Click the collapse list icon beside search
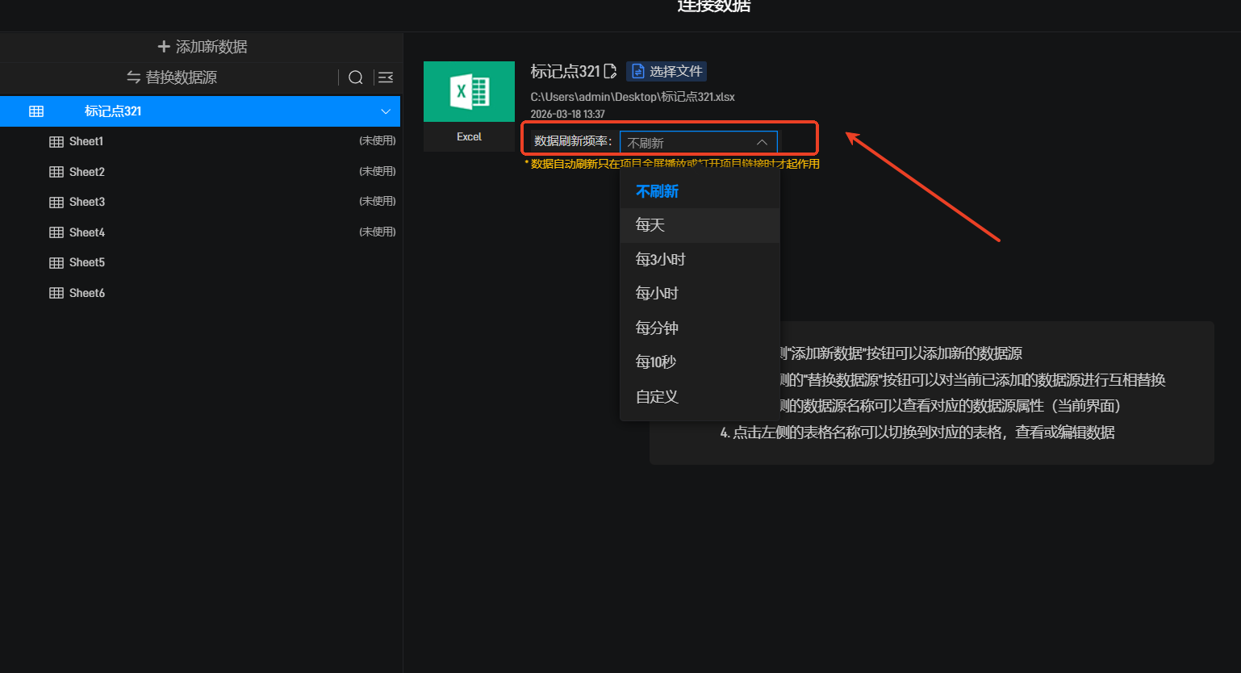 click(x=386, y=77)
